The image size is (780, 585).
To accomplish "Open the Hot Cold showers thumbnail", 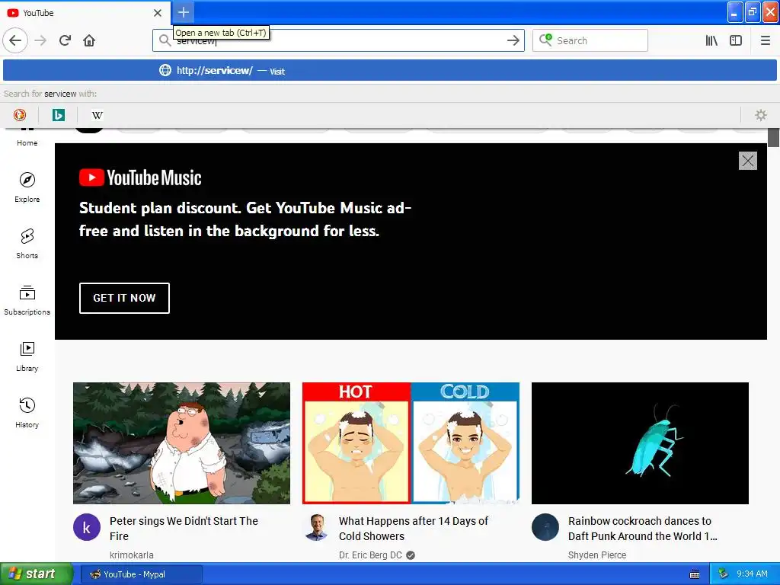I will (x=411, y=443).
